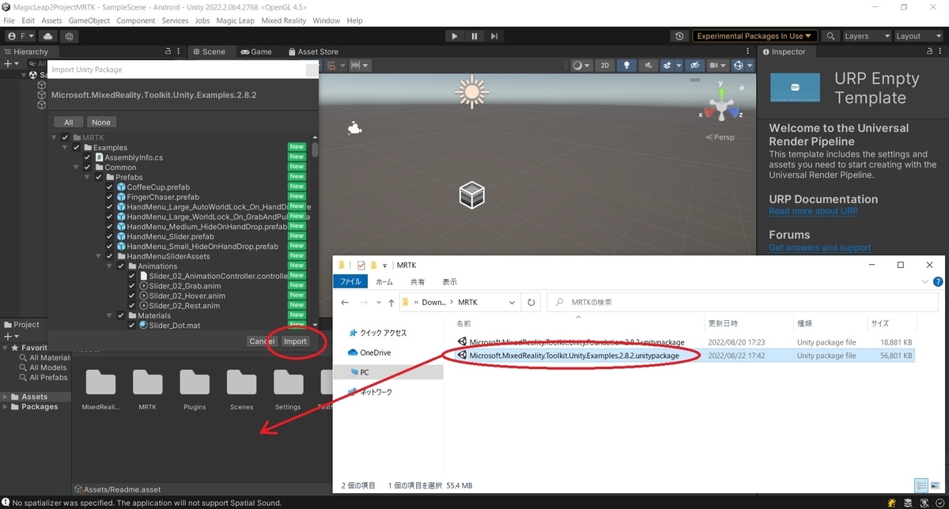Uncheck FingerChaser.prefab checkbox
Viewport: 949px width, 509px height.
[x=110, y=197]
